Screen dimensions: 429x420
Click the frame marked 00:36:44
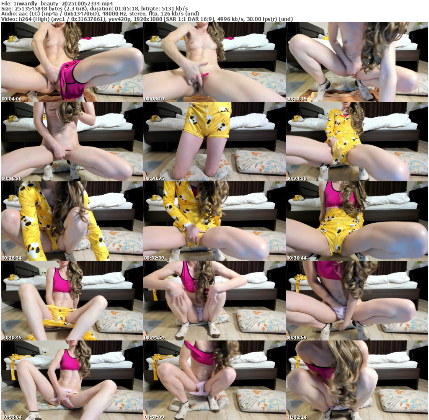click(357, 221)
